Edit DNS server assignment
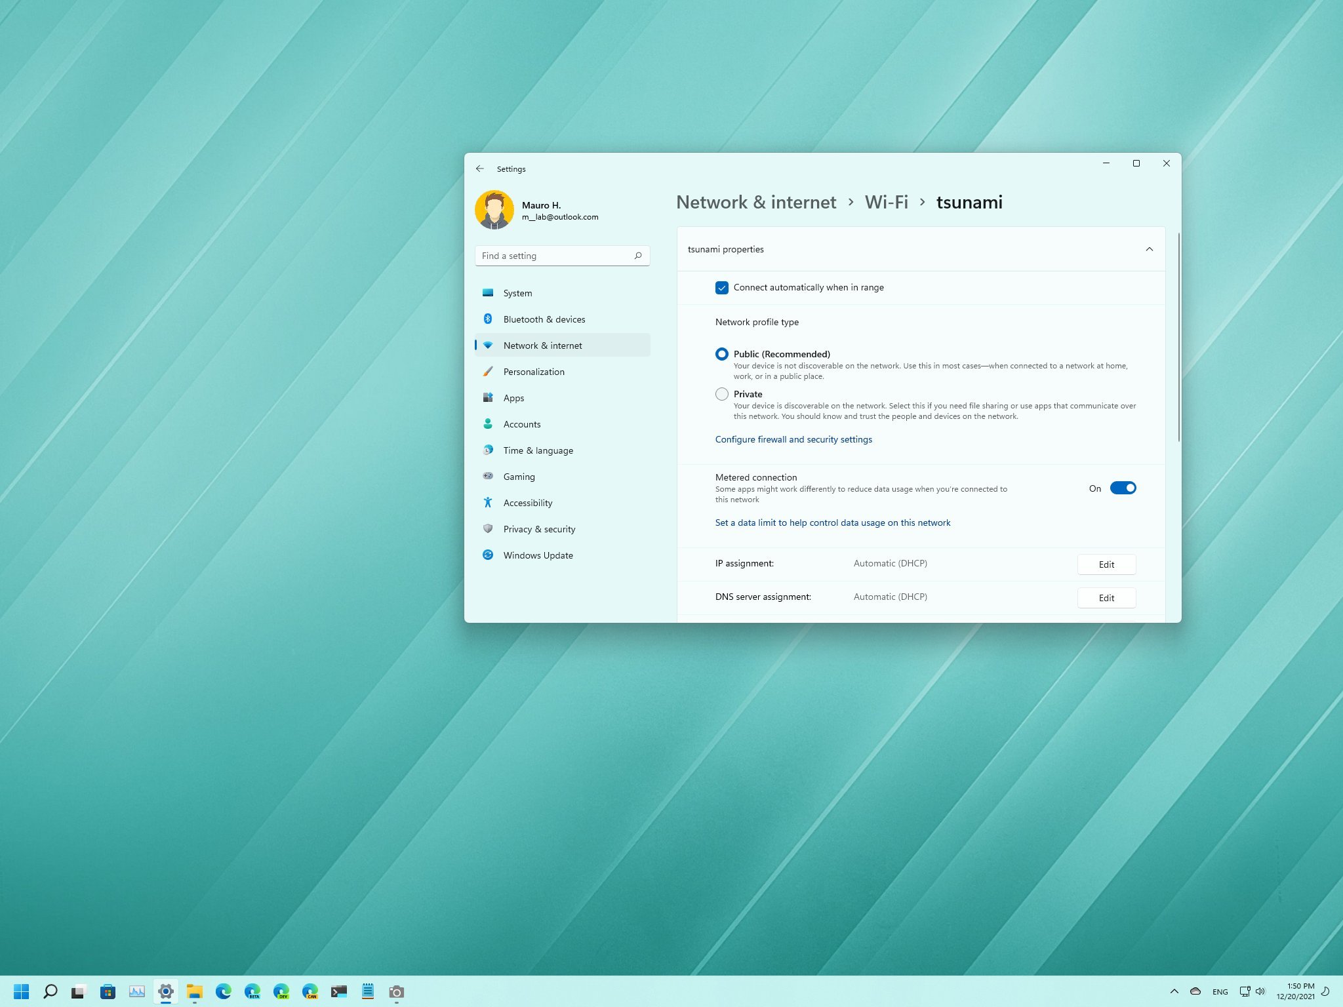The width and height of the screenshot is (1343, 1007). 1106,598
